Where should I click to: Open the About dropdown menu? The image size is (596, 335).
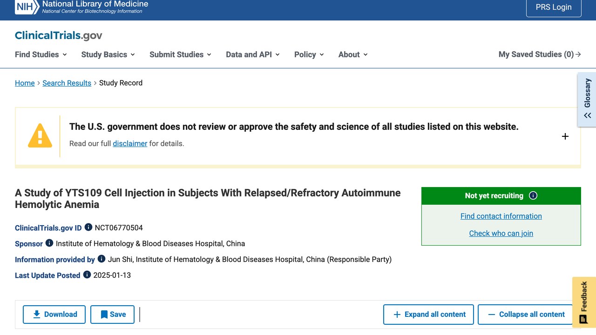(353, 54)
